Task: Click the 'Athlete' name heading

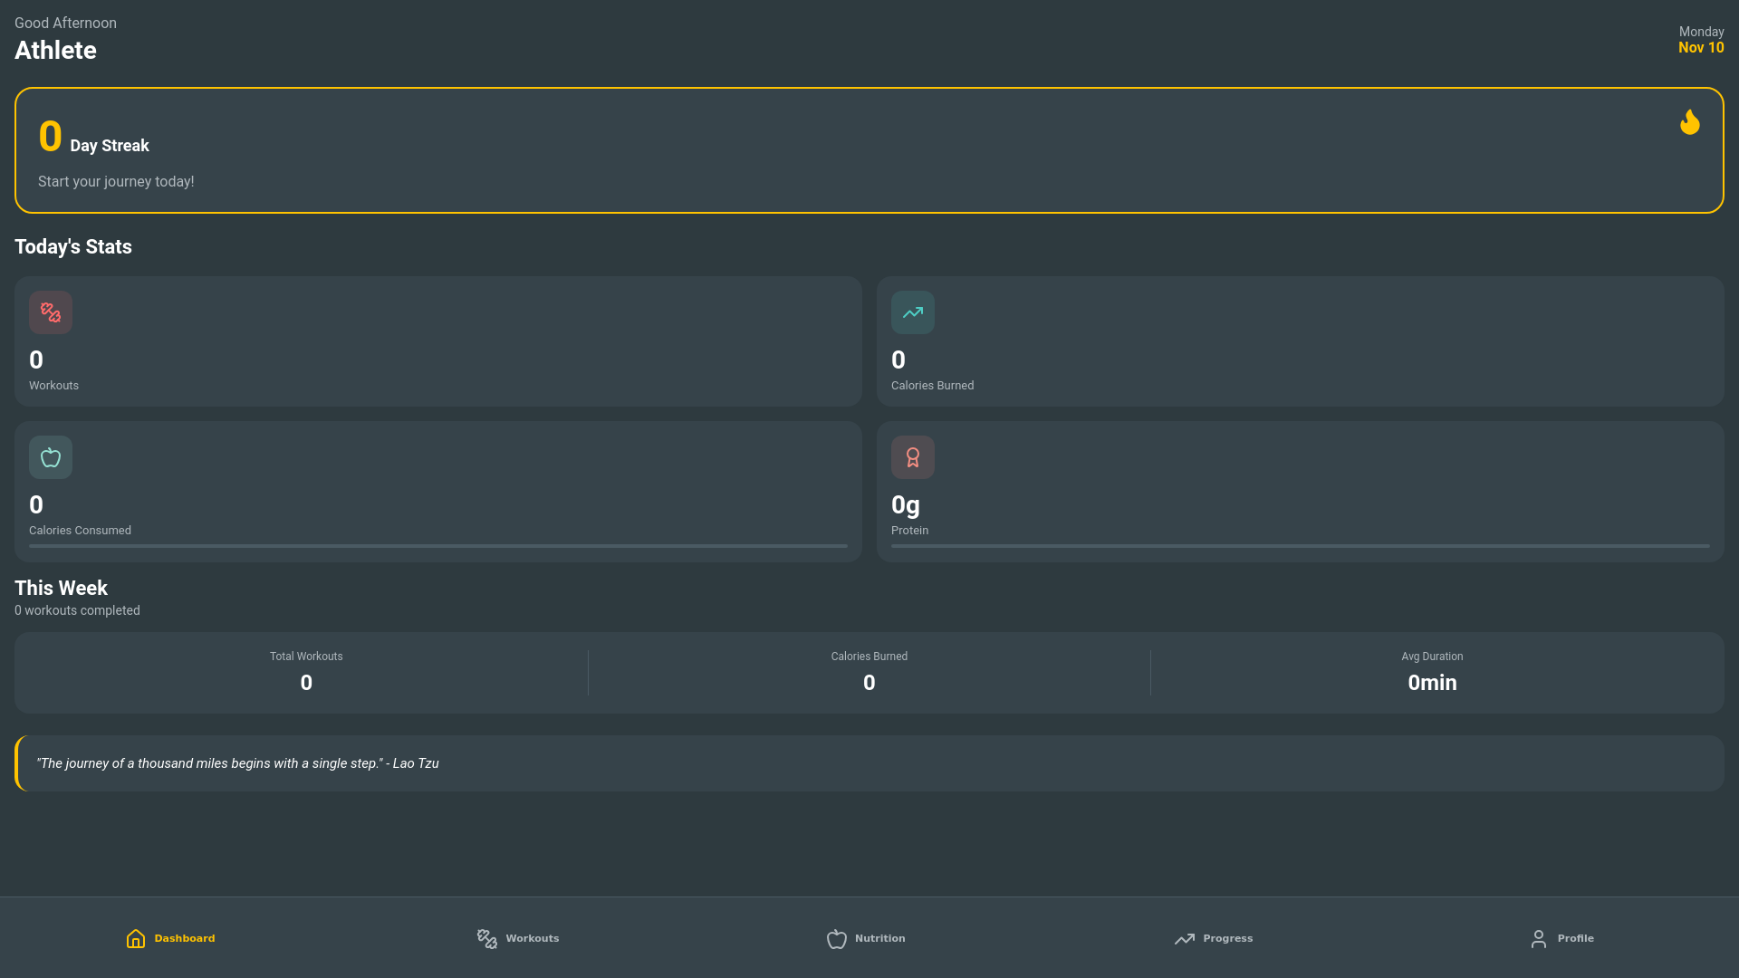Action: (x=55, y=51)
